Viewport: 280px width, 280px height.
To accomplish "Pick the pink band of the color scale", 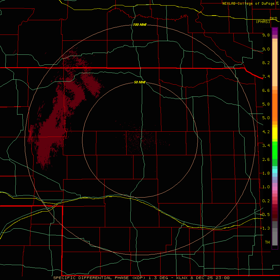I will click(275, 189).
